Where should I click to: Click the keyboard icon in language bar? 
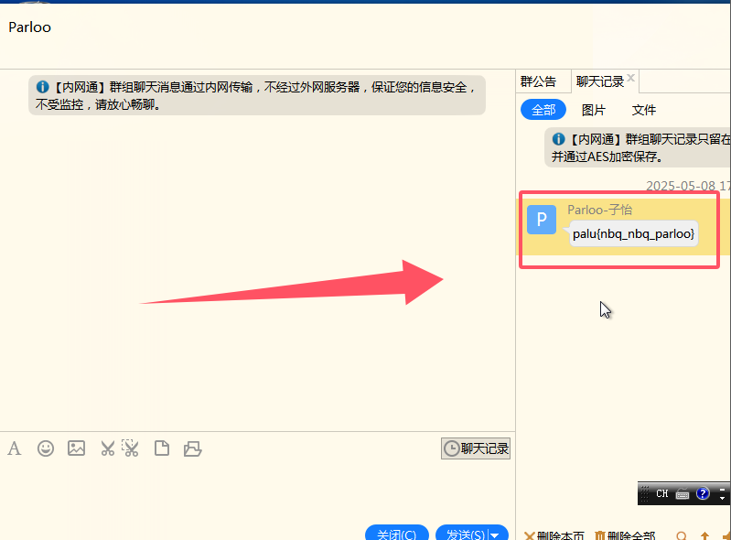[x=683, y=494]
